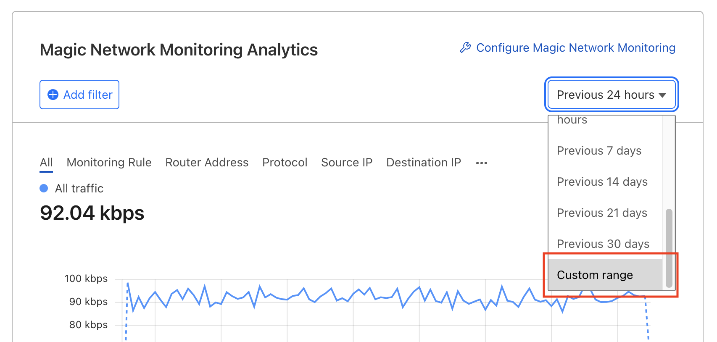Image resolution: width=717 pixels, height=342 pixels.
Task: Switch to the Monitoring Rule tab
Action: 109,163
